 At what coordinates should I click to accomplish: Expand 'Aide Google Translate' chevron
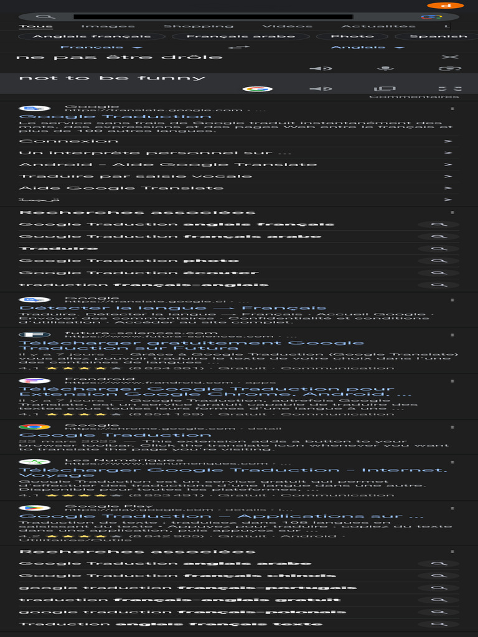448,188
